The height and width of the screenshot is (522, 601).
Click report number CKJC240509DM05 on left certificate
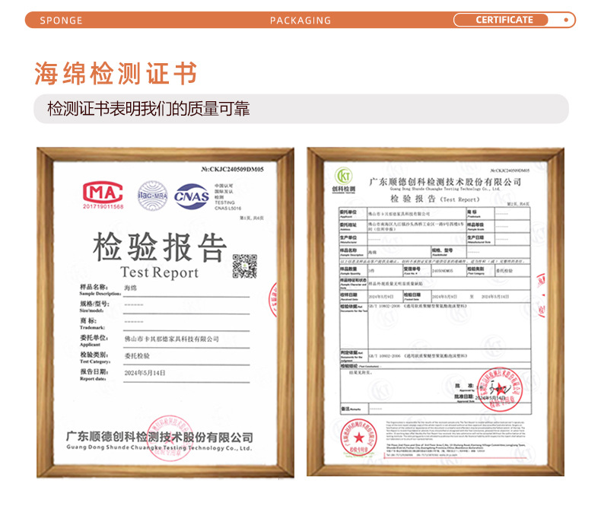232,170
